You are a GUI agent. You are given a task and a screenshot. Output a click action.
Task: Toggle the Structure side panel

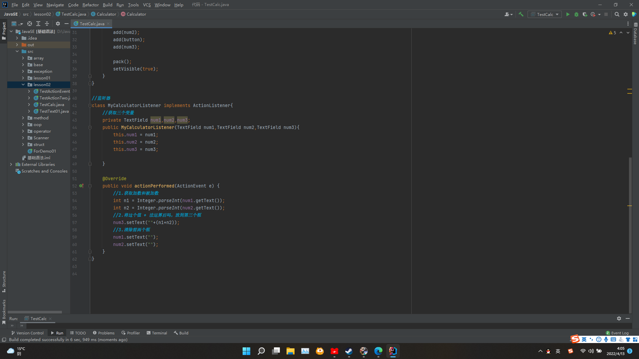click(x=4, y=281)
